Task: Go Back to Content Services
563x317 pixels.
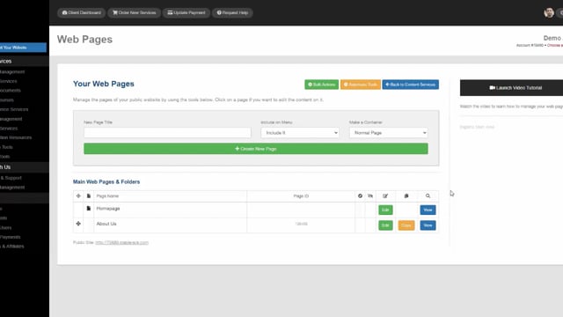Action: (411, 85)
